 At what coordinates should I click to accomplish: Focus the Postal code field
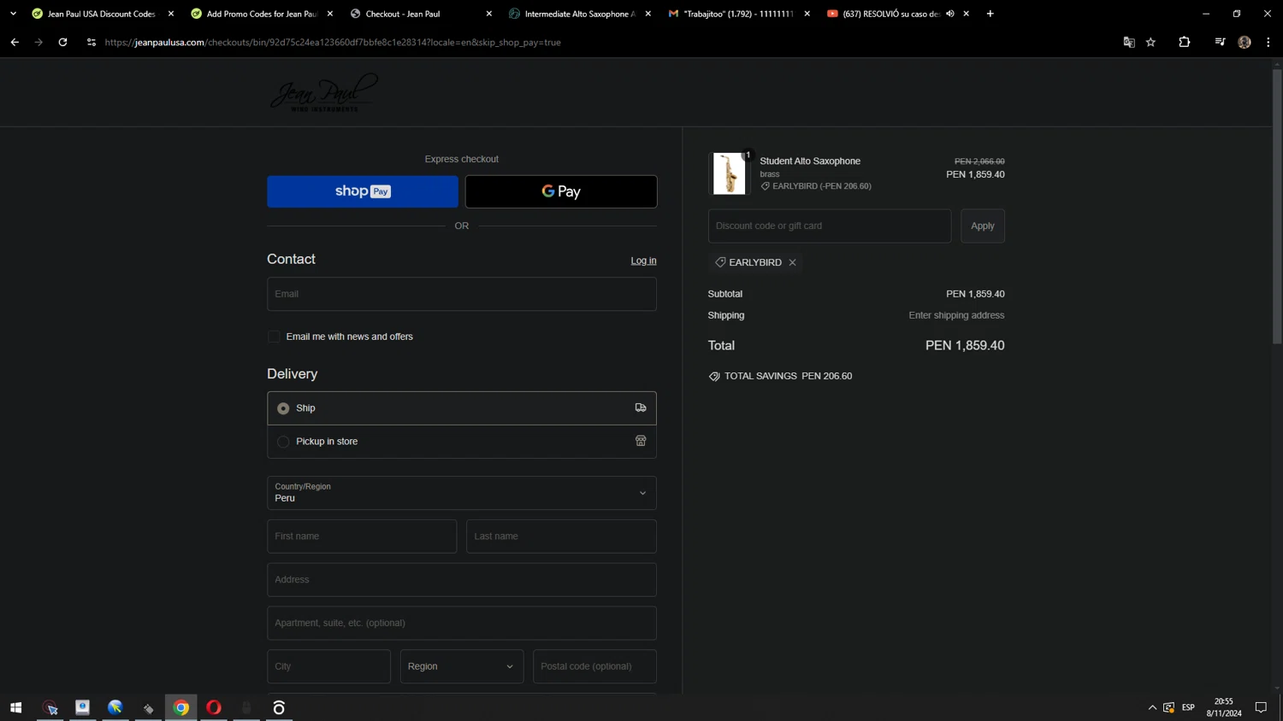pyautogui.click(x=594, y=666)
